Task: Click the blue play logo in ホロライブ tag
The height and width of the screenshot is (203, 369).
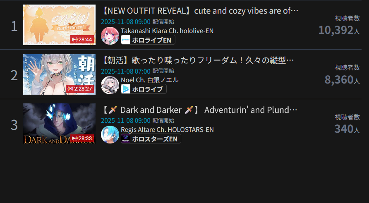Action: tap(126, 89)
